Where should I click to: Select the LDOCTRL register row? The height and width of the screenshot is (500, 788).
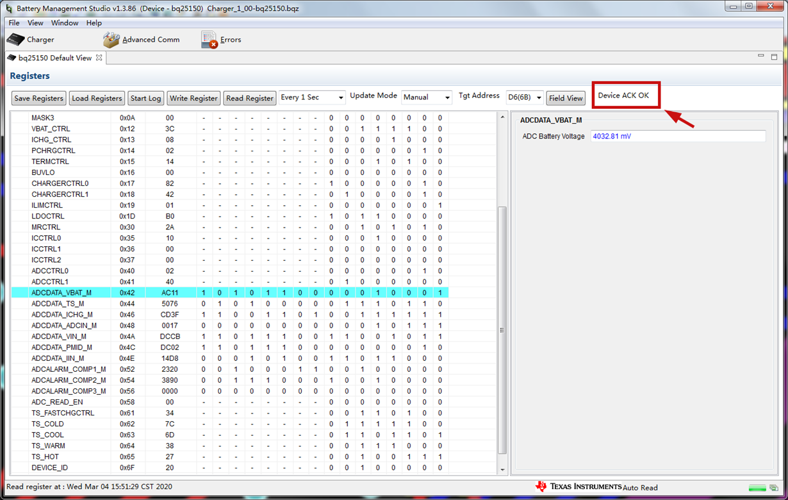tap(229, 216)
